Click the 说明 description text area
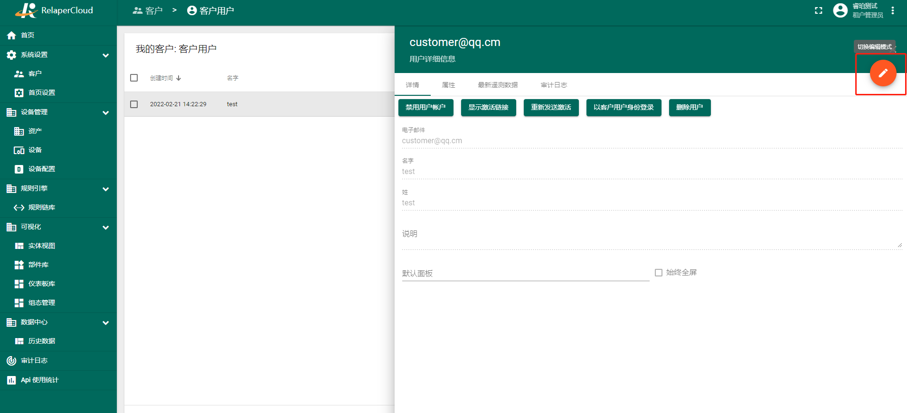 (652, 236)
